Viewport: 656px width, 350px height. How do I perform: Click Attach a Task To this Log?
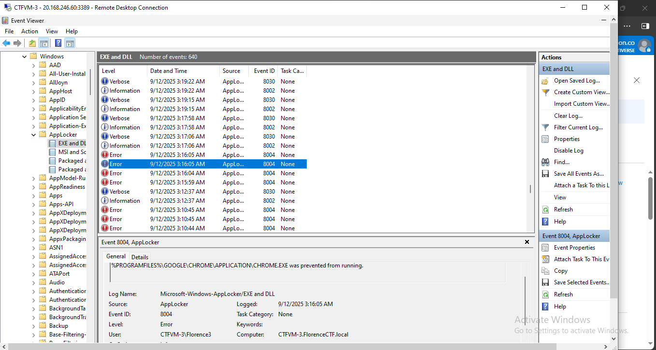click(582, 185)
